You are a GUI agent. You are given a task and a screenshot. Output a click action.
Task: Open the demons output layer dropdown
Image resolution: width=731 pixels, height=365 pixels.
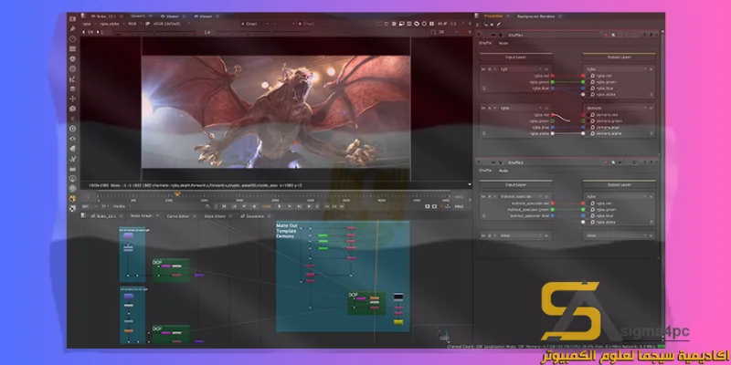620,108
